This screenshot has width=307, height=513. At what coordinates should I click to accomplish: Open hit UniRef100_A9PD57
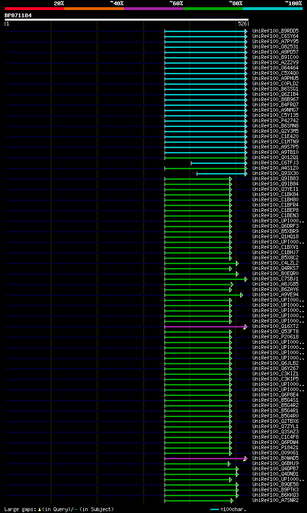point(275,52)
